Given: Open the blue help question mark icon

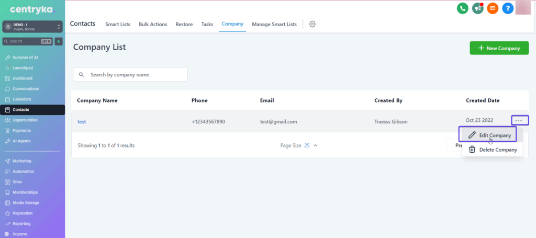Looking at the screenshot, I should 508,8.
